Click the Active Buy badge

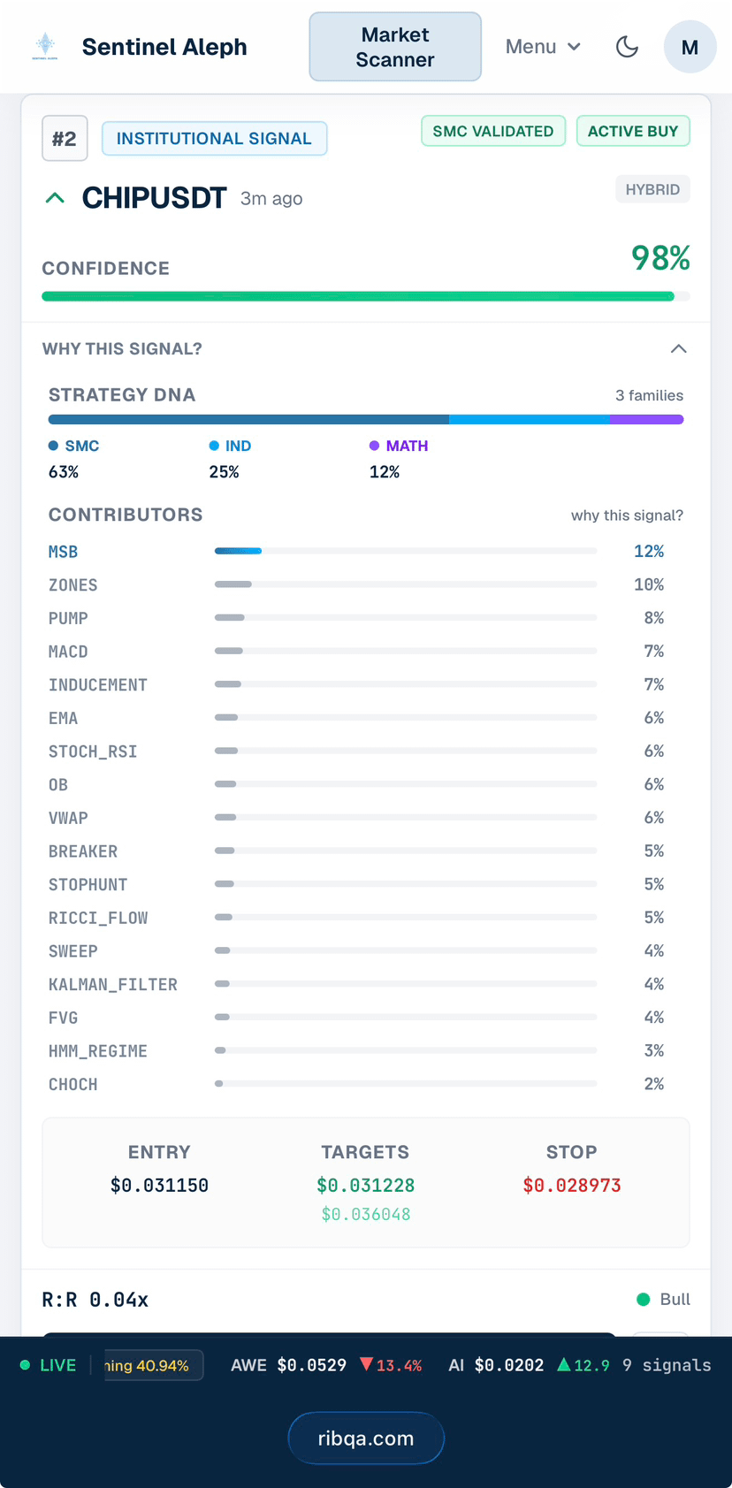[x=633, y=131]
